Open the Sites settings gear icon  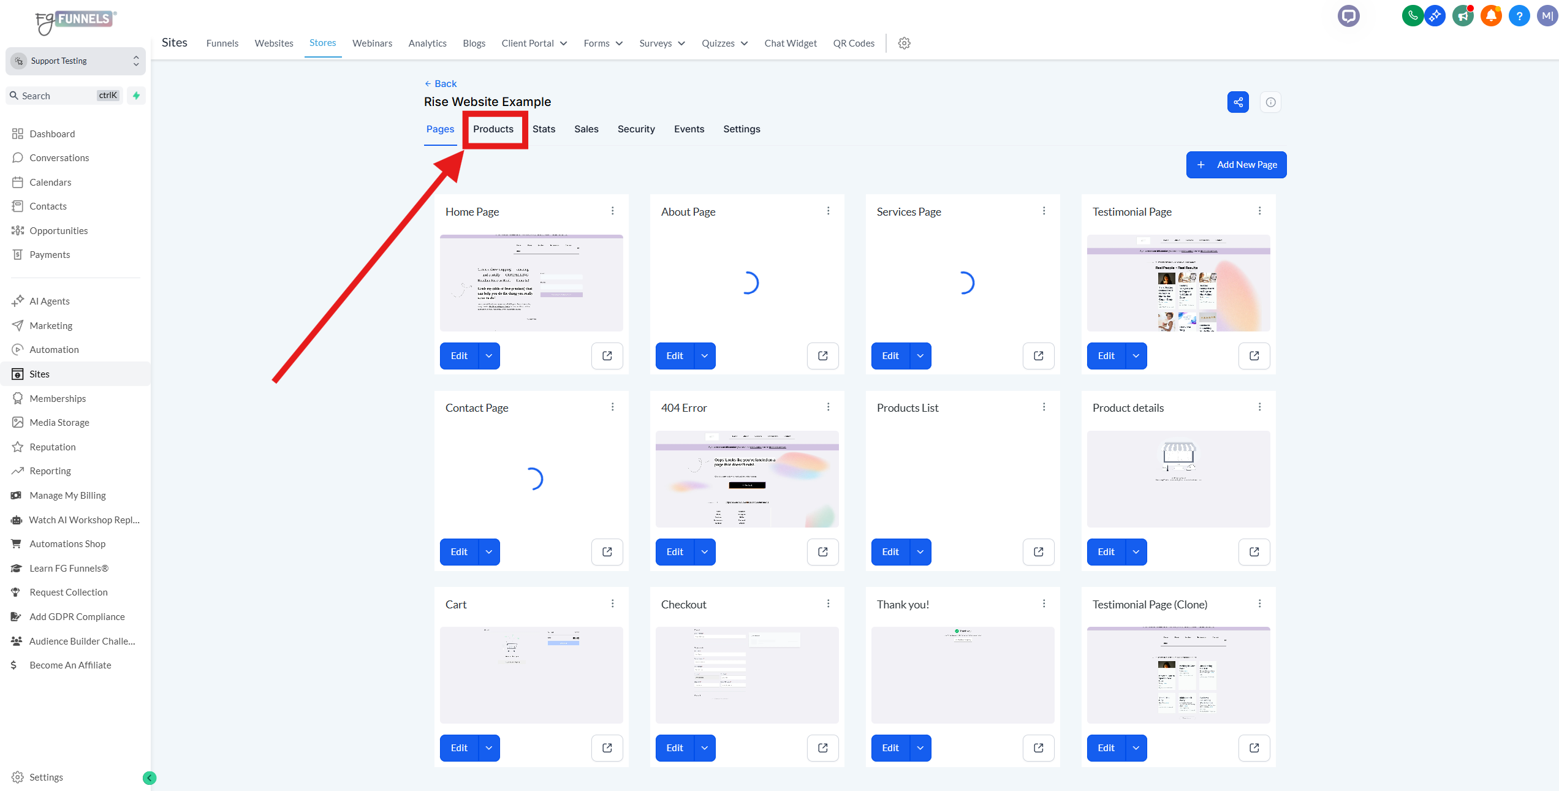pyautogui.click(x=904, y=44)
